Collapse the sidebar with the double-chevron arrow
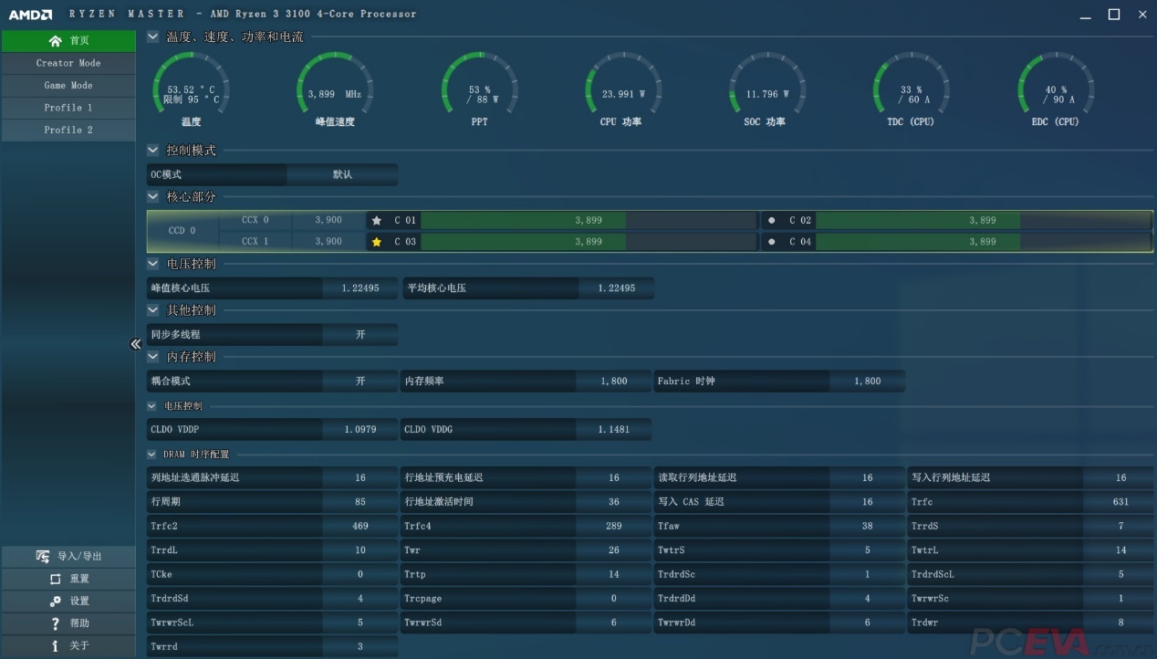This screenshot has width=1157, height=659. point(135,344)
